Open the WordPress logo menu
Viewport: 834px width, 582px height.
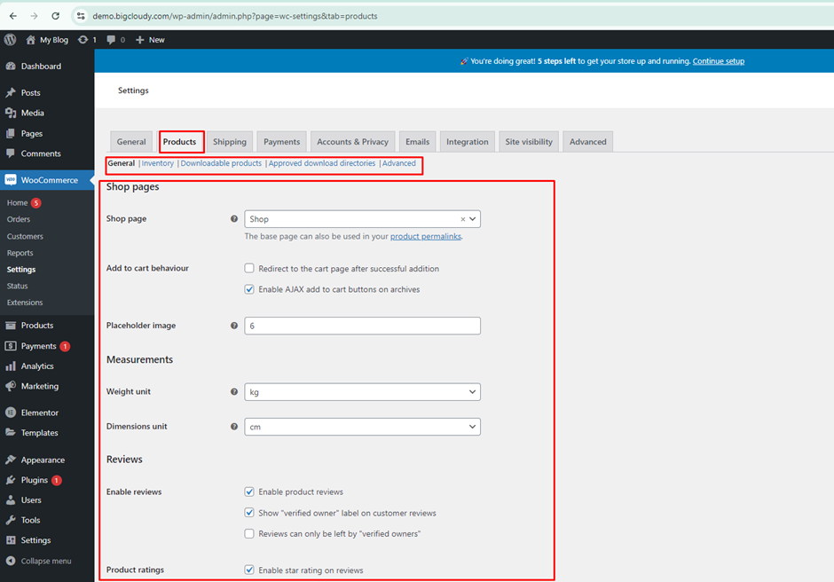[x=10, y=39]
